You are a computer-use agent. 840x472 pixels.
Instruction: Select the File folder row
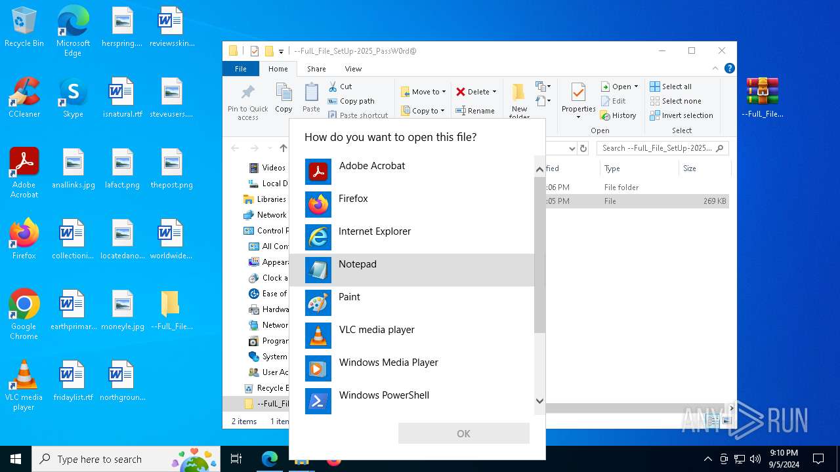pos(637,187)
